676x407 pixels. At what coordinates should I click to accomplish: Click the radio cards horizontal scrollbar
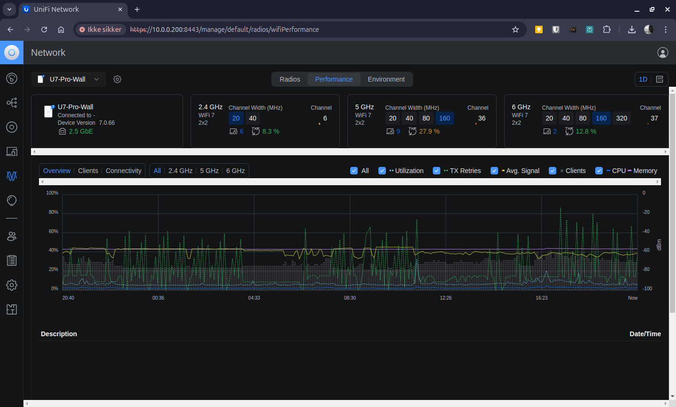[x=350, y=151]
